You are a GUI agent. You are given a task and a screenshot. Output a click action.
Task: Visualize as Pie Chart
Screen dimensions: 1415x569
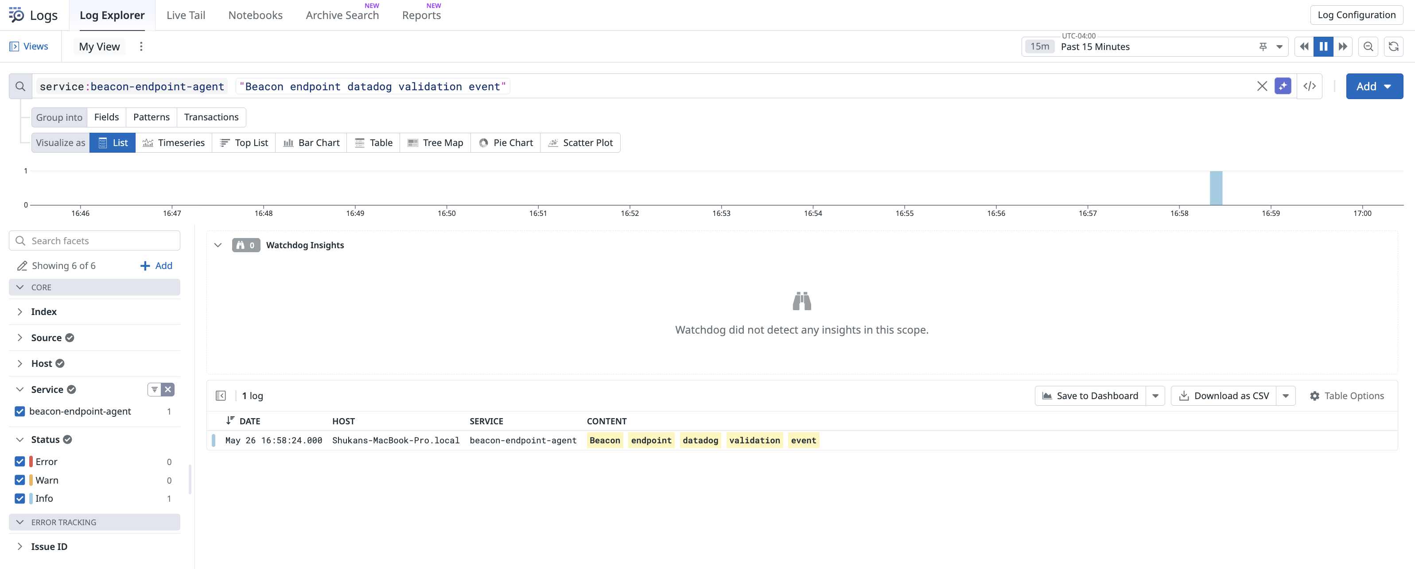506,142
